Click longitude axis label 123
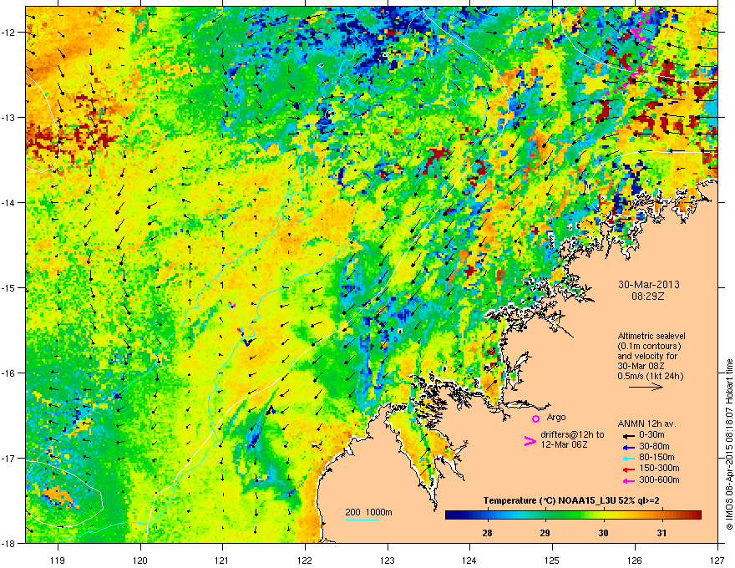This screenshot has width=735, height=568. [388, 560]
